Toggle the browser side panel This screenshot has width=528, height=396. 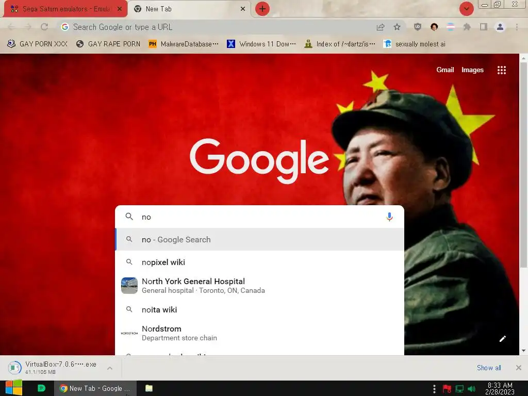484,27
